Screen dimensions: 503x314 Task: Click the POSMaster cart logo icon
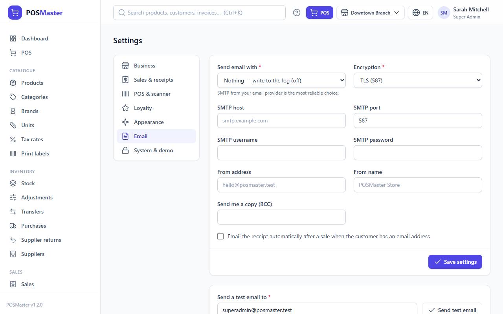[15, 13]
